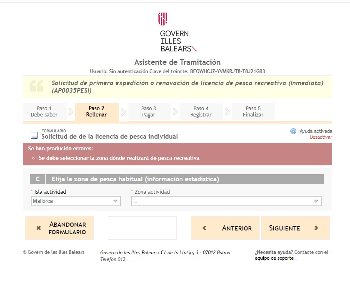Image resolution: width=350 pixels, height=281 pixels.
Task: Click the large quotation mark icon
Action: [x=37, y=86]
